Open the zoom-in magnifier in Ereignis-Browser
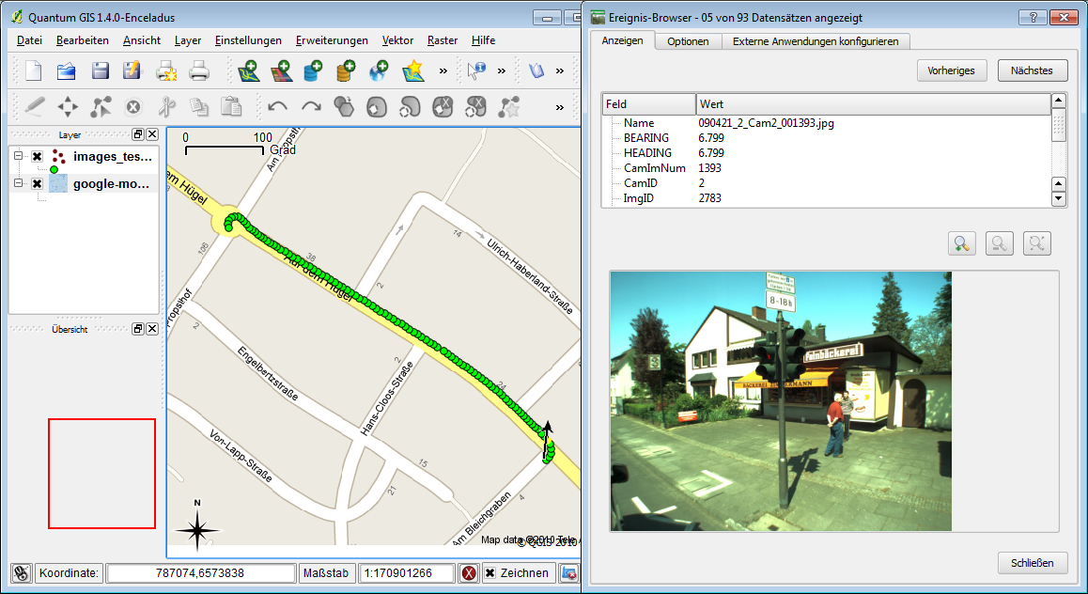 [961, 242]
